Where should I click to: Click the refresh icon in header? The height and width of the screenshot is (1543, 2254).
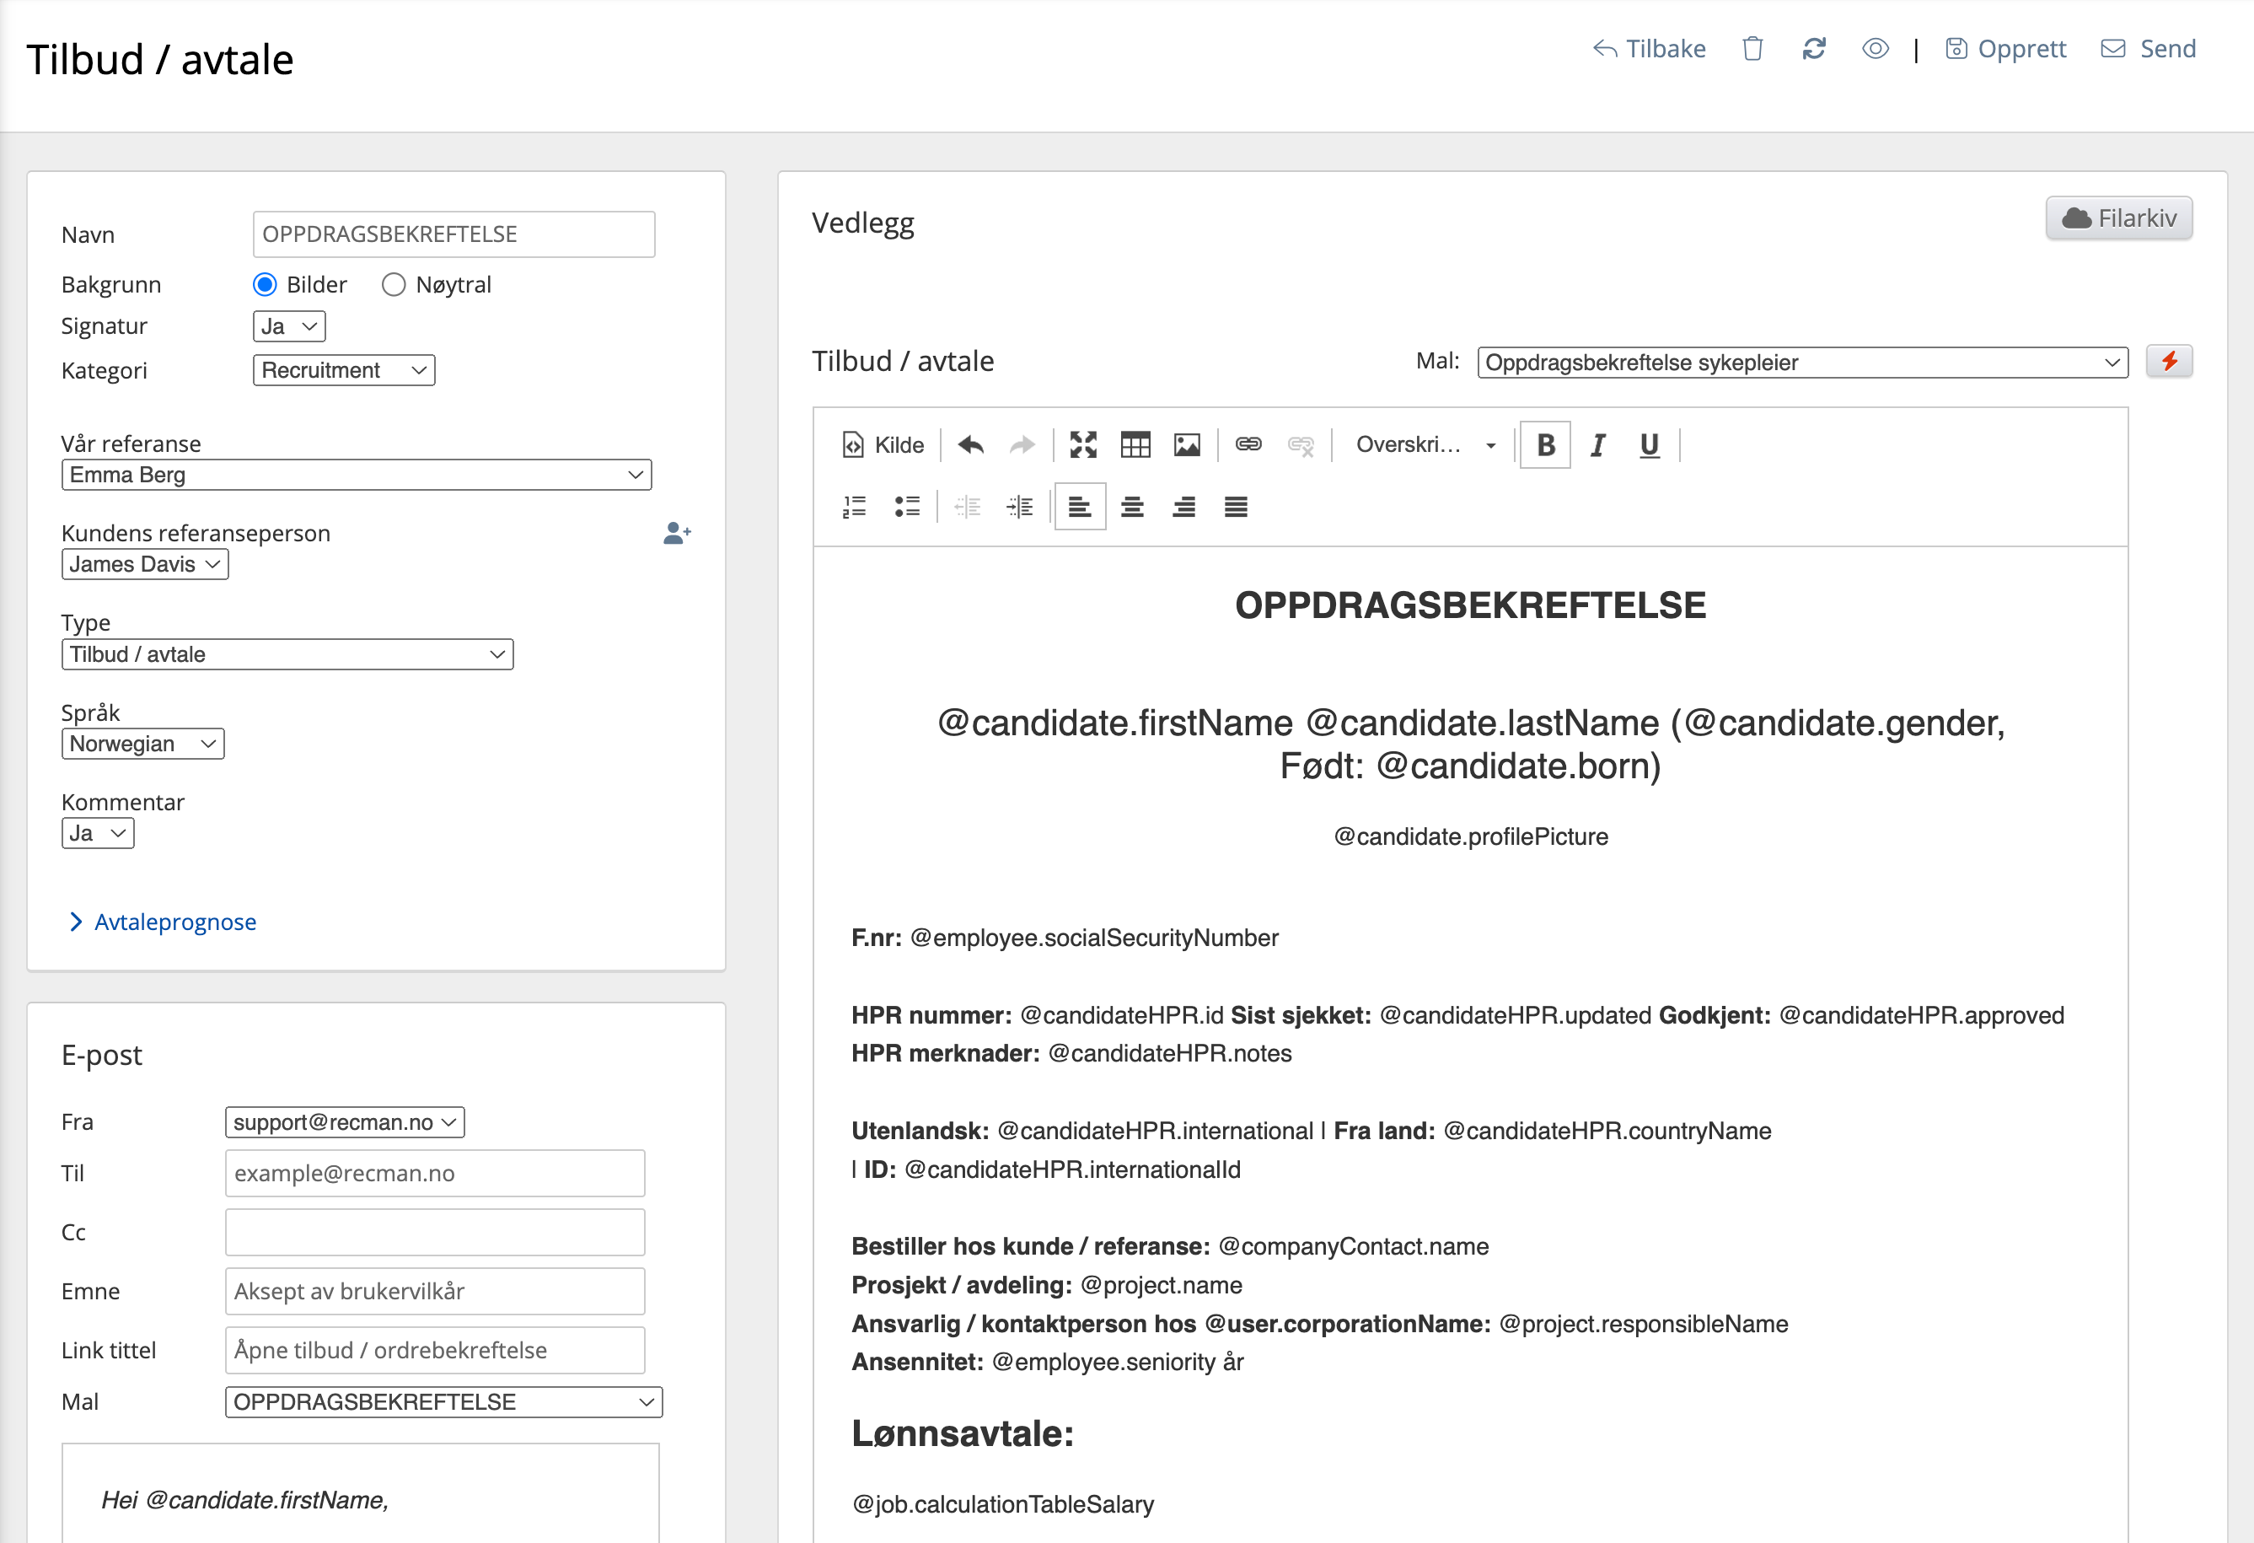[x=1814, y=49]
